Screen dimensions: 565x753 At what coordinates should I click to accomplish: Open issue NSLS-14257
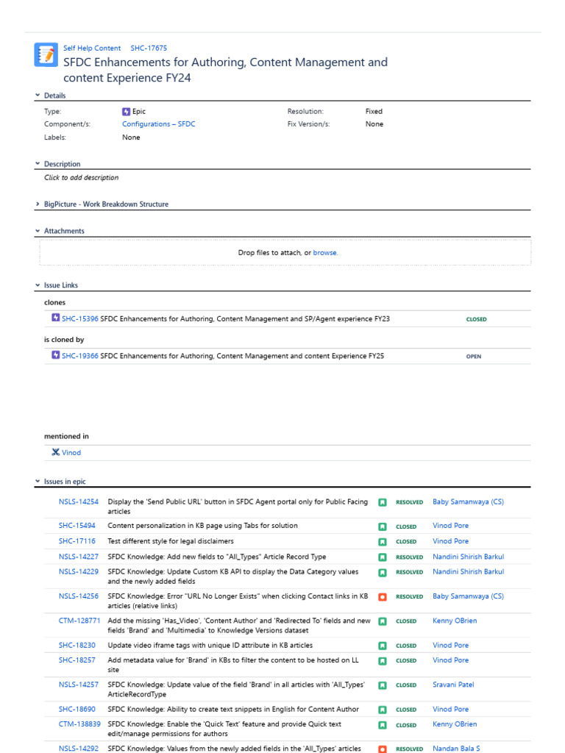[x=78, y=685]
